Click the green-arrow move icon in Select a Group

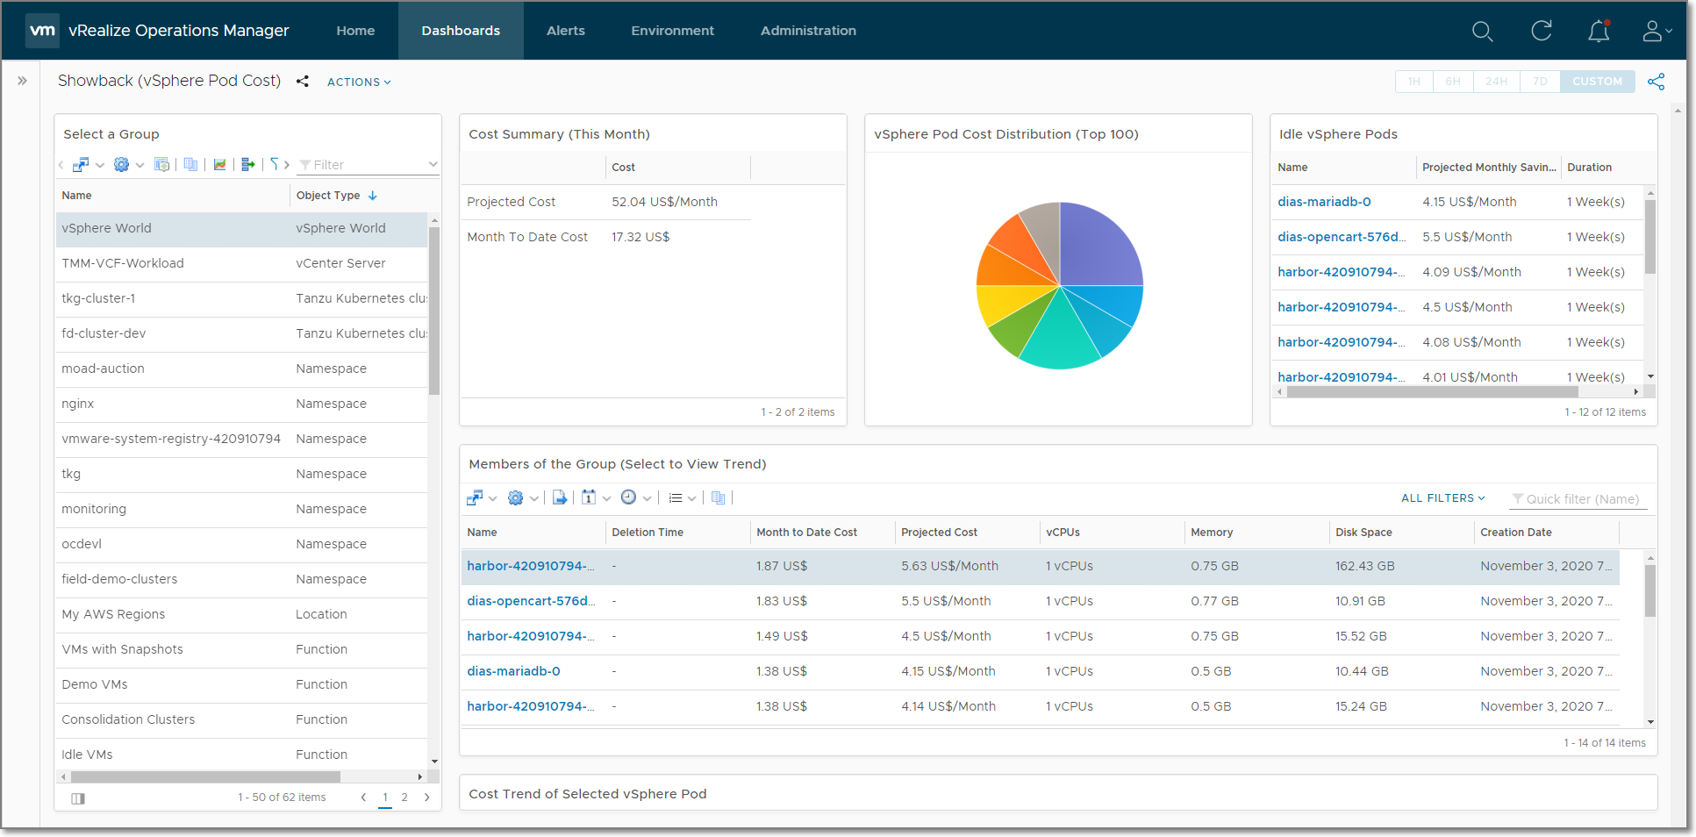click(x=248, y=164)
